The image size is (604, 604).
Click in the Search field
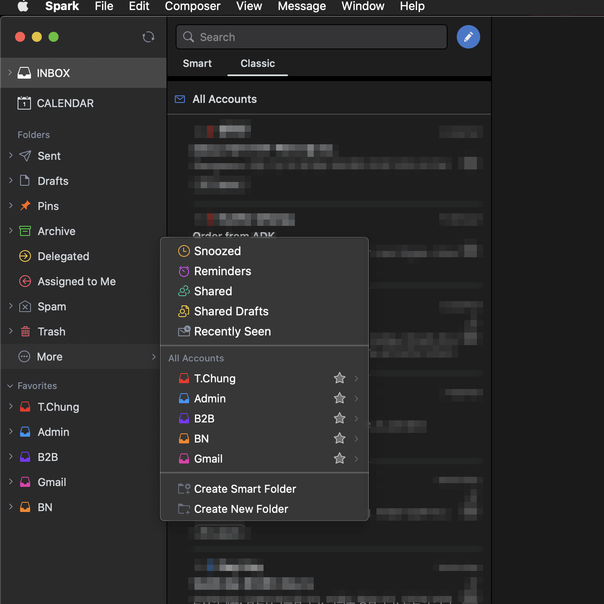(312, 37)
